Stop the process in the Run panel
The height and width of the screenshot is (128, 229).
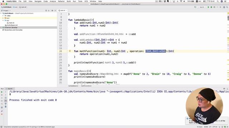pos(2,95)
